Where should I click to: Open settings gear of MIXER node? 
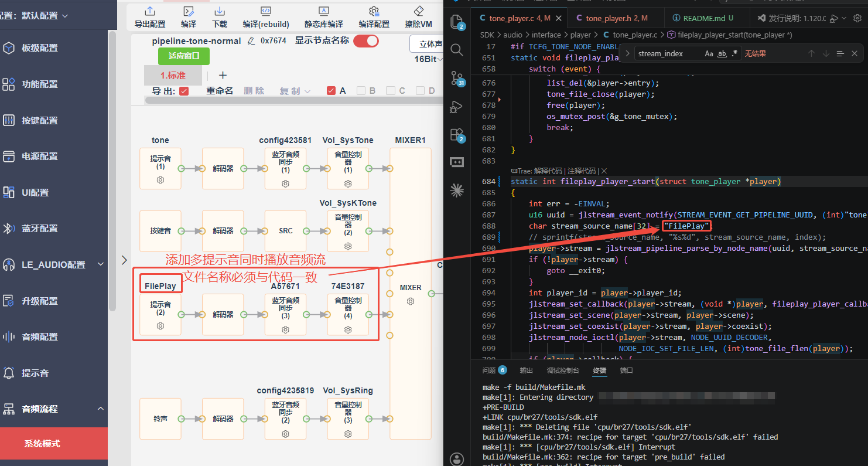coord(411,301)
